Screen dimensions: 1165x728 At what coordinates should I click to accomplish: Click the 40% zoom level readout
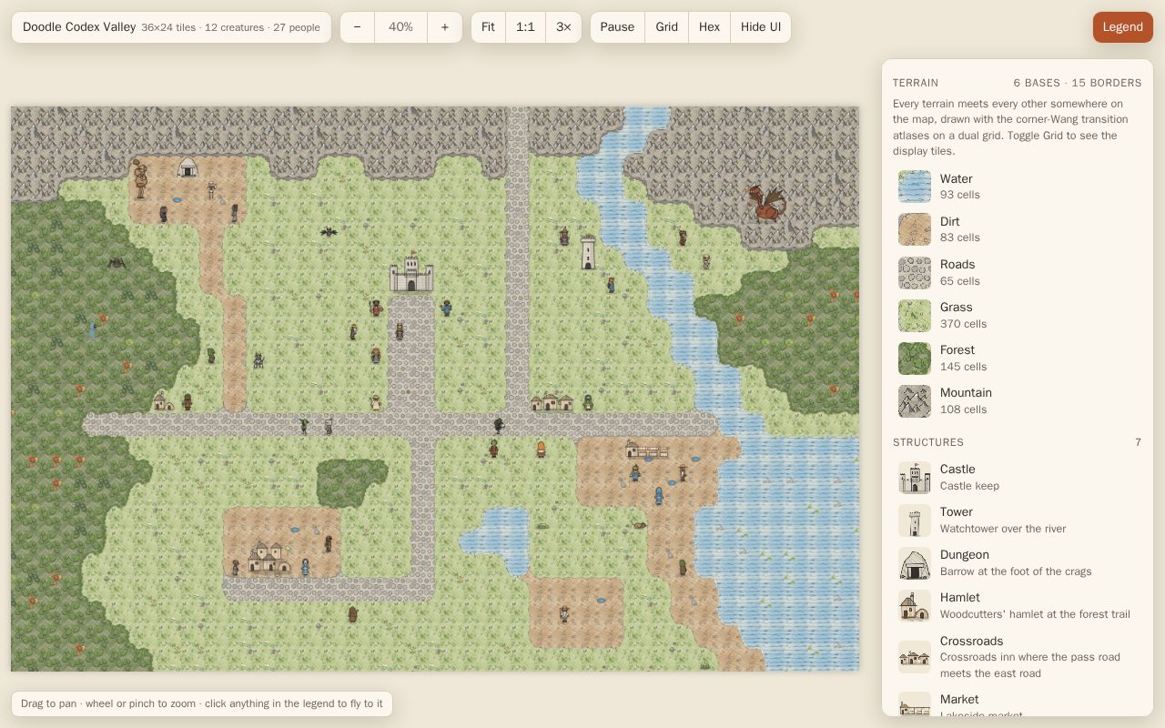pos(400,27)
